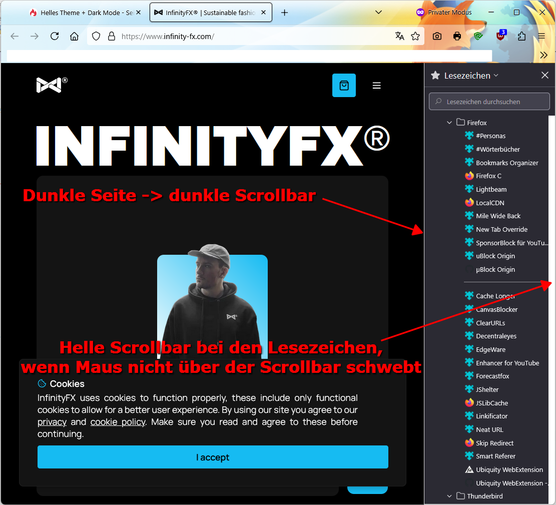Click the I accept cookies button
The height and width of the screenshot is (505, 556).
[213, 457]
